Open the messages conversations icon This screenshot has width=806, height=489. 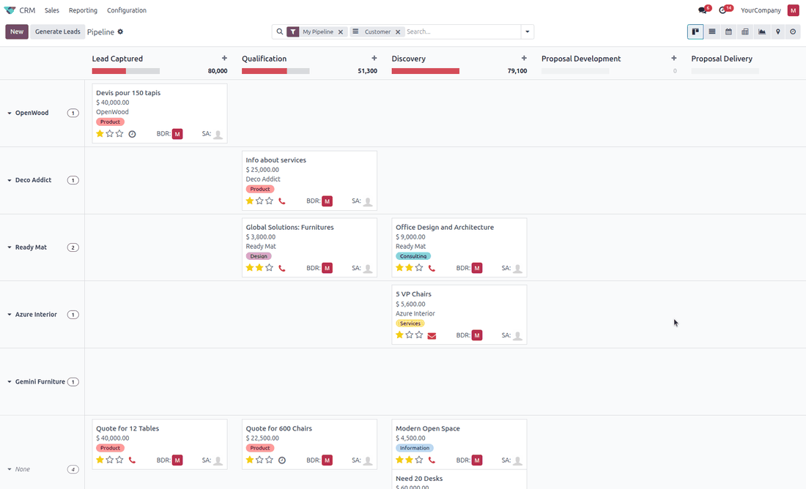pos(702,10)
